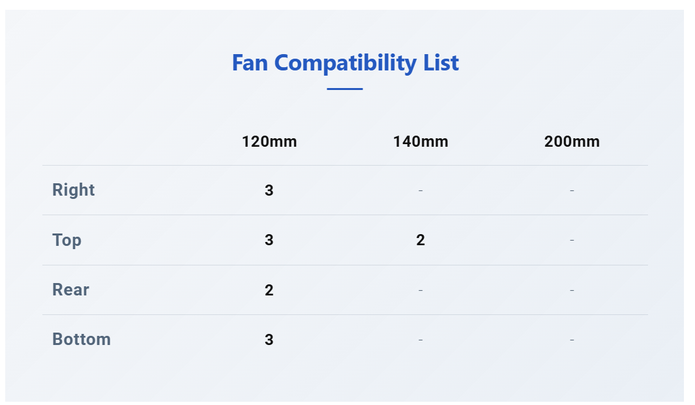The height and width of the screenshot is (405, 695).
Task: Click the Bottom row label
Action: pos(81,339)
